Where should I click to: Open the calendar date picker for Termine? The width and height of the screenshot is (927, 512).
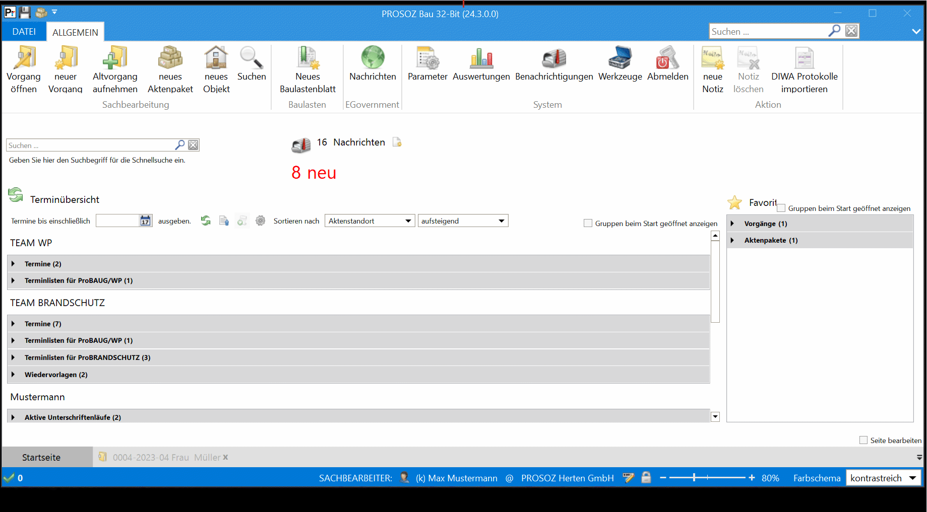point(145,221)
